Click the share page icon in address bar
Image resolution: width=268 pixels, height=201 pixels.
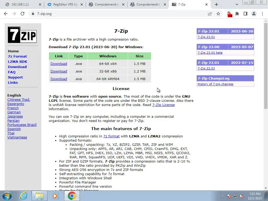click(x=210, y=14)
